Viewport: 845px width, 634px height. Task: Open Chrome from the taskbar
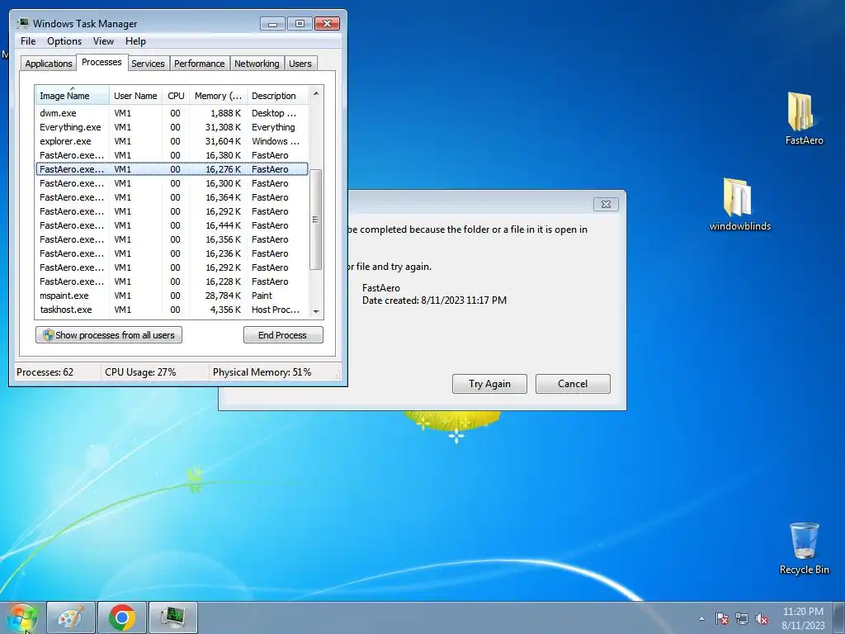pos(122,617)
